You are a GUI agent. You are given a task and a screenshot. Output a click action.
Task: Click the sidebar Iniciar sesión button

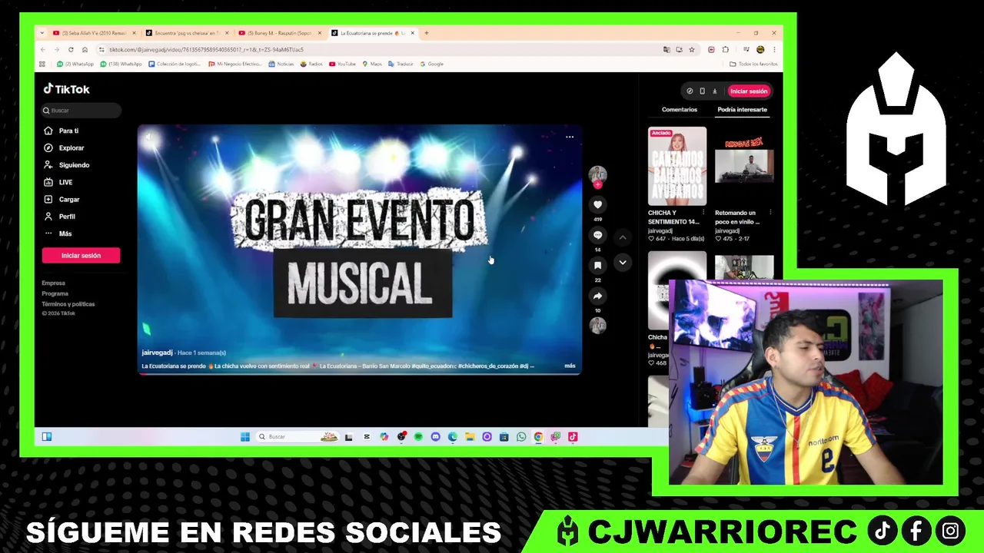pos(81,255)
